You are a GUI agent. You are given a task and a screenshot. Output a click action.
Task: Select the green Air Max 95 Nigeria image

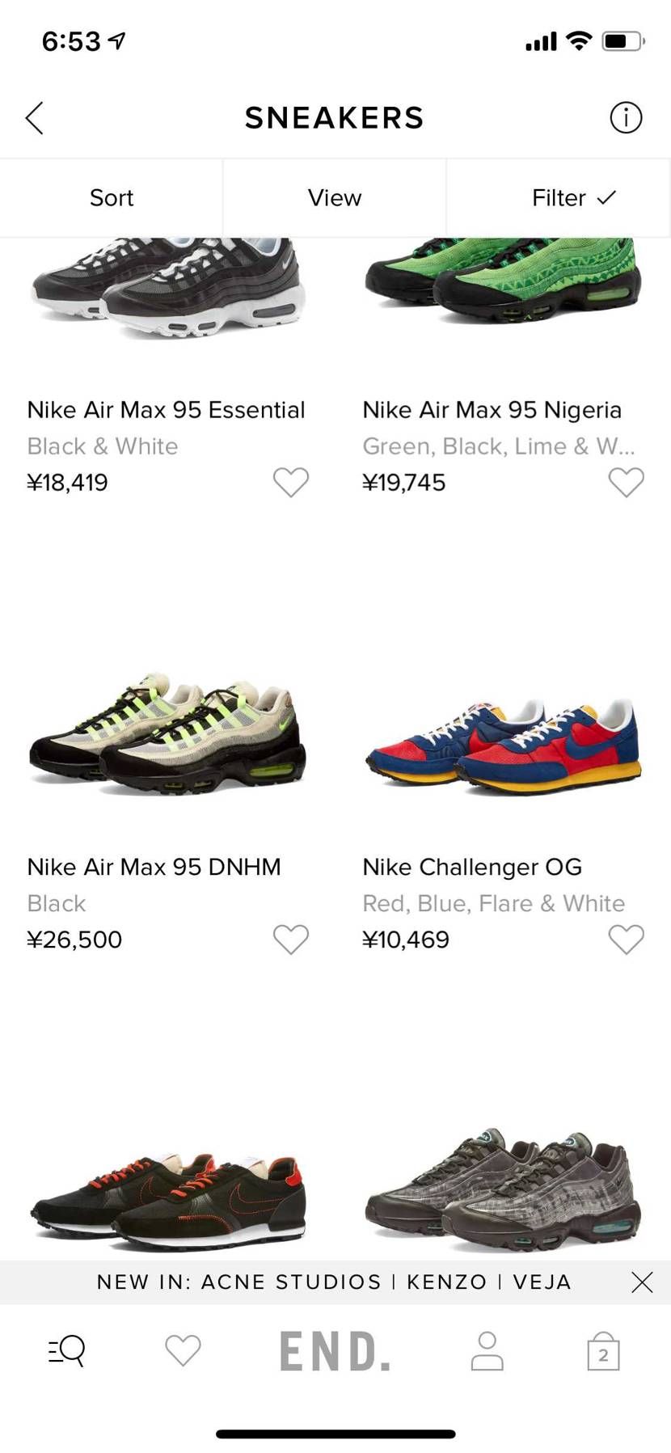503,279
